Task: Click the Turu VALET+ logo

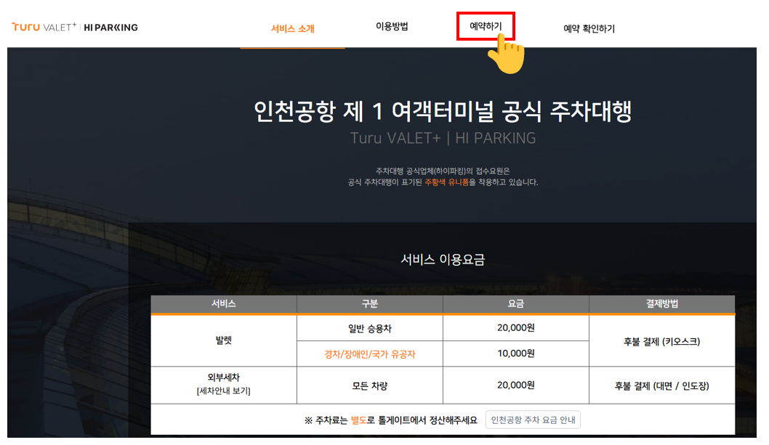Action: click(x=44, y=27)
